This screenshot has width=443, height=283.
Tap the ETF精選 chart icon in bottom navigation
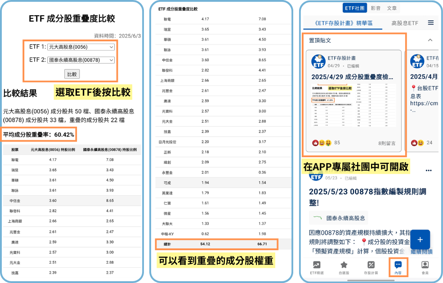tap(317, 265)
